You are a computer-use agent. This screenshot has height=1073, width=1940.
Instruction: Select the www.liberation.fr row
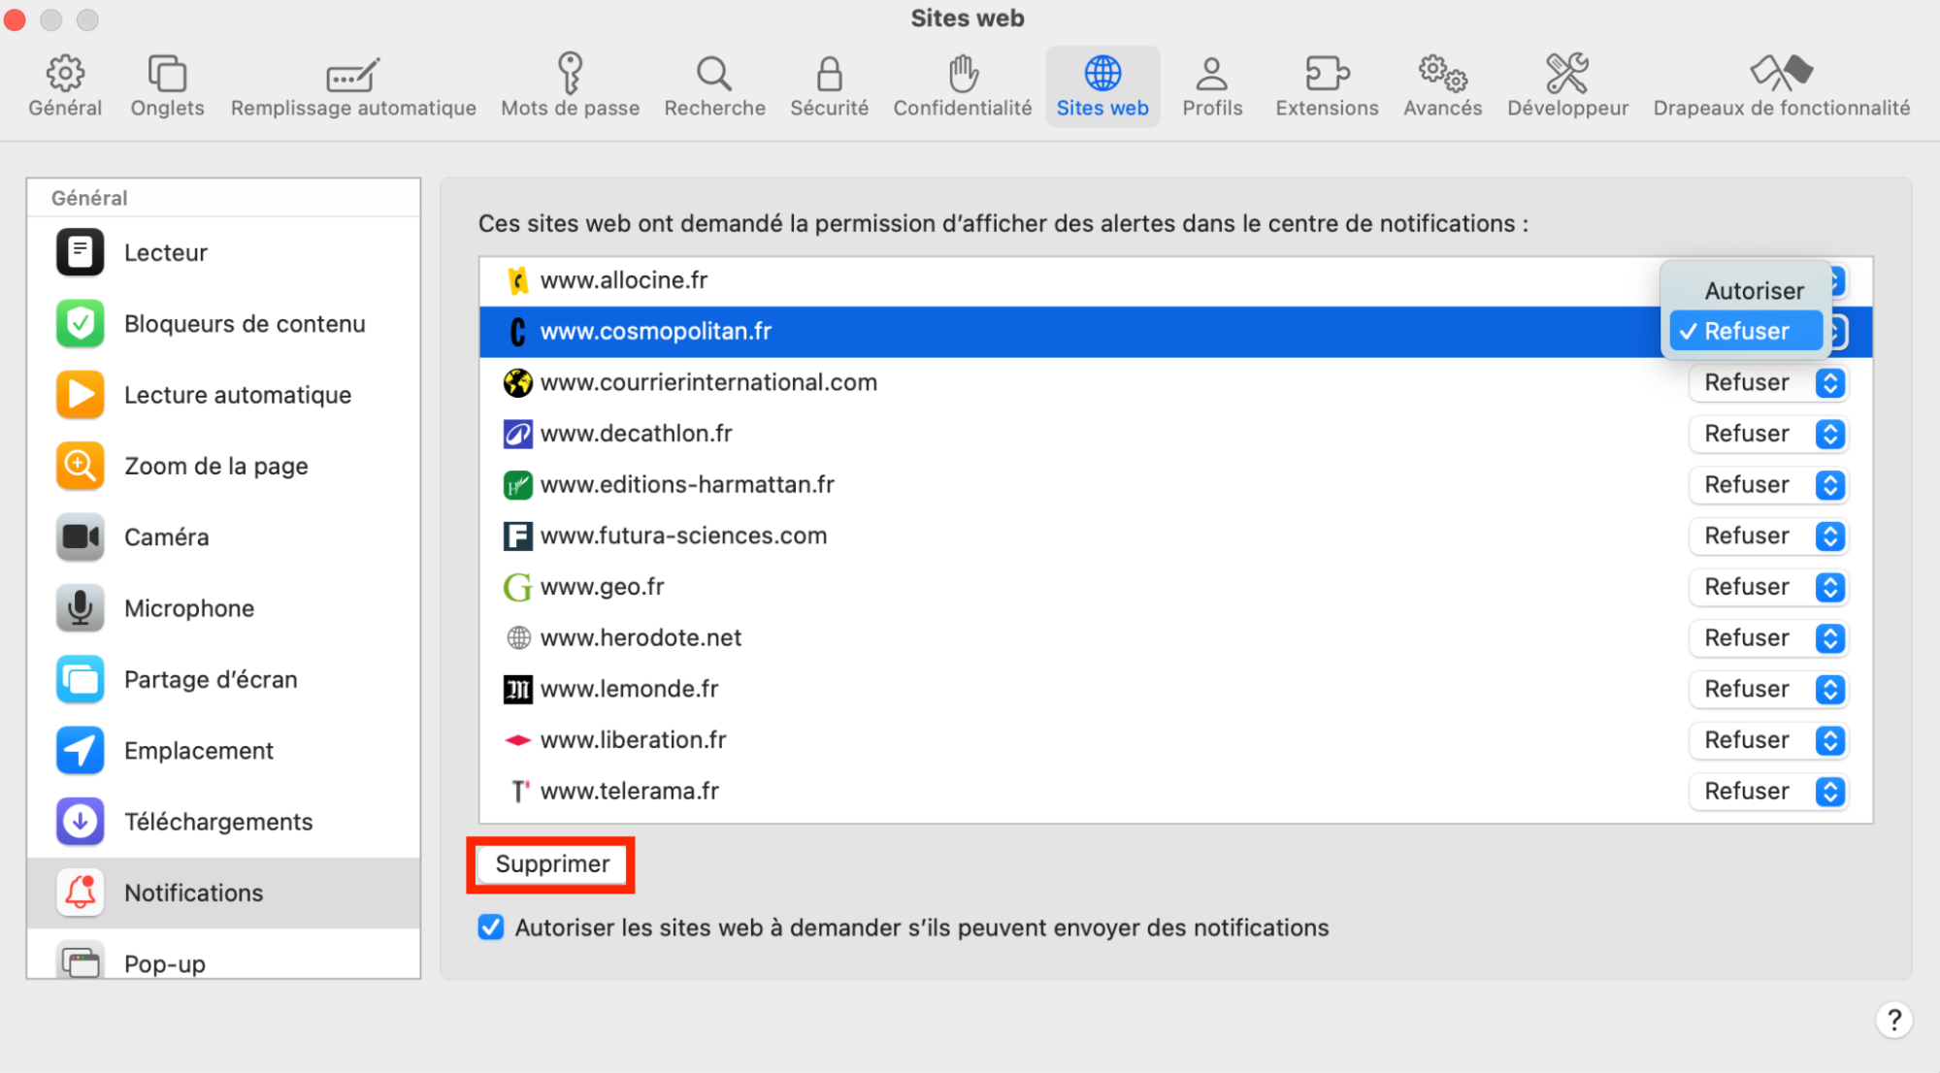coord(1175,740)
